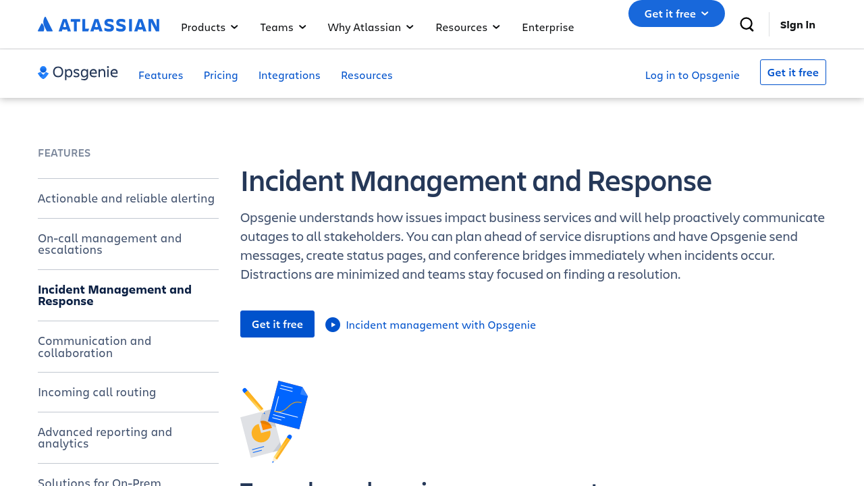
Task: Expand the top Resources dropdown
Action: 468,27
